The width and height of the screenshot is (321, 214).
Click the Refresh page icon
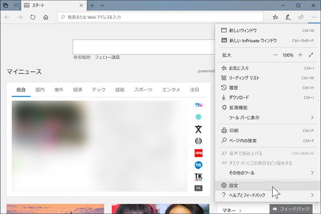(x=33, y=17)
